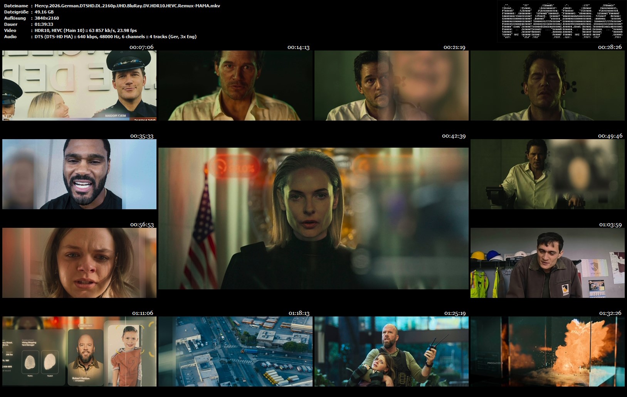Click the 01:03:59 timestamp

click(x=610, y=224)
